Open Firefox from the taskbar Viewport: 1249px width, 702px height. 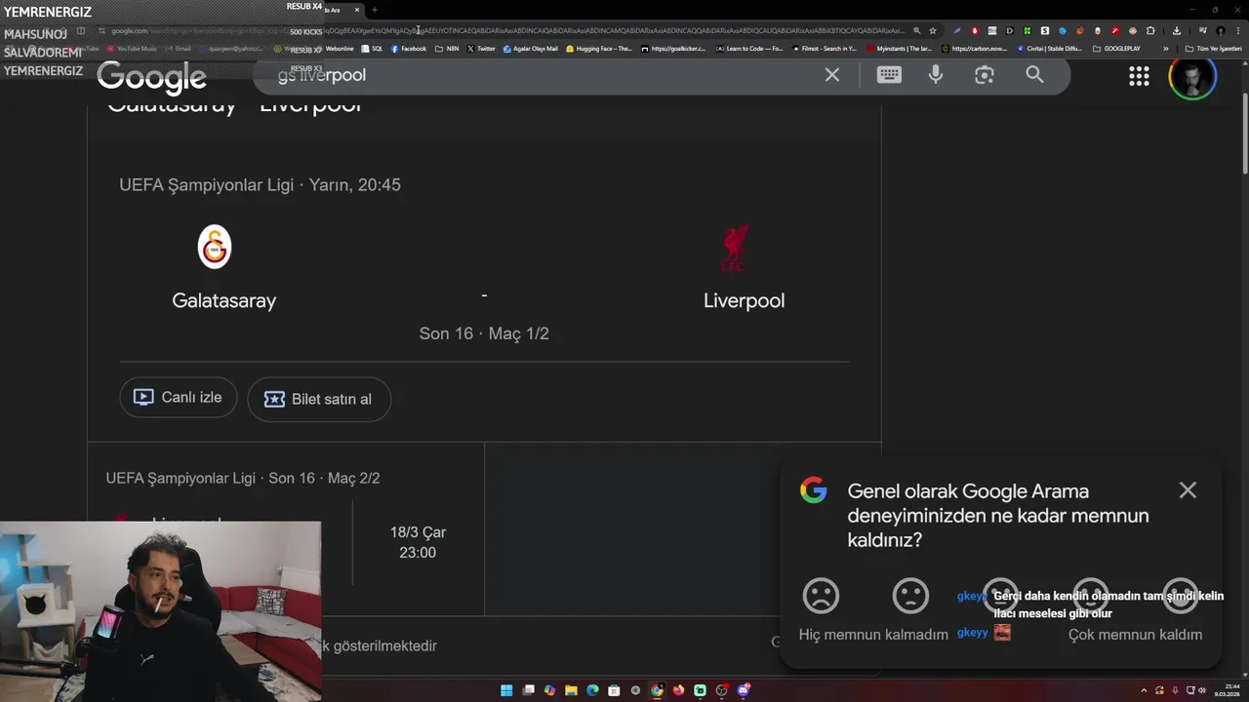click(678, 690)
